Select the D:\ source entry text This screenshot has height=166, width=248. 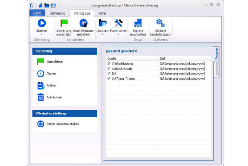click(x=114, y=74)
